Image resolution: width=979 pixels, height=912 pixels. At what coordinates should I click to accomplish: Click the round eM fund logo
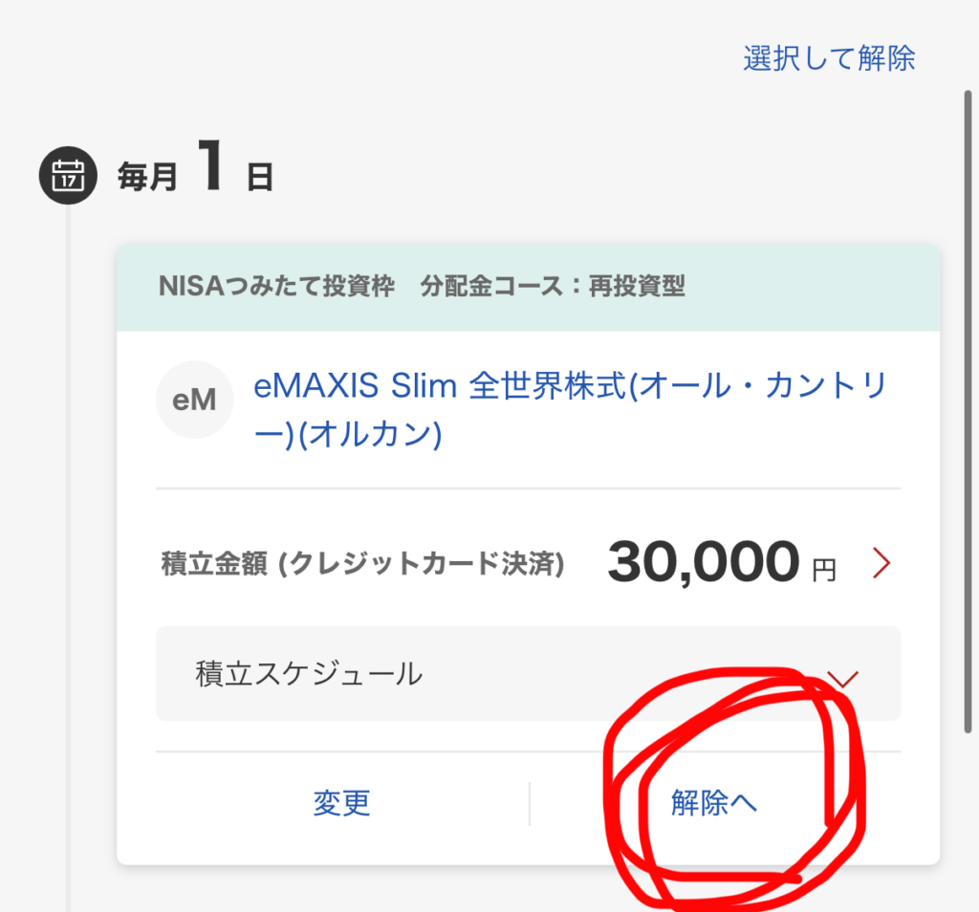194,401
